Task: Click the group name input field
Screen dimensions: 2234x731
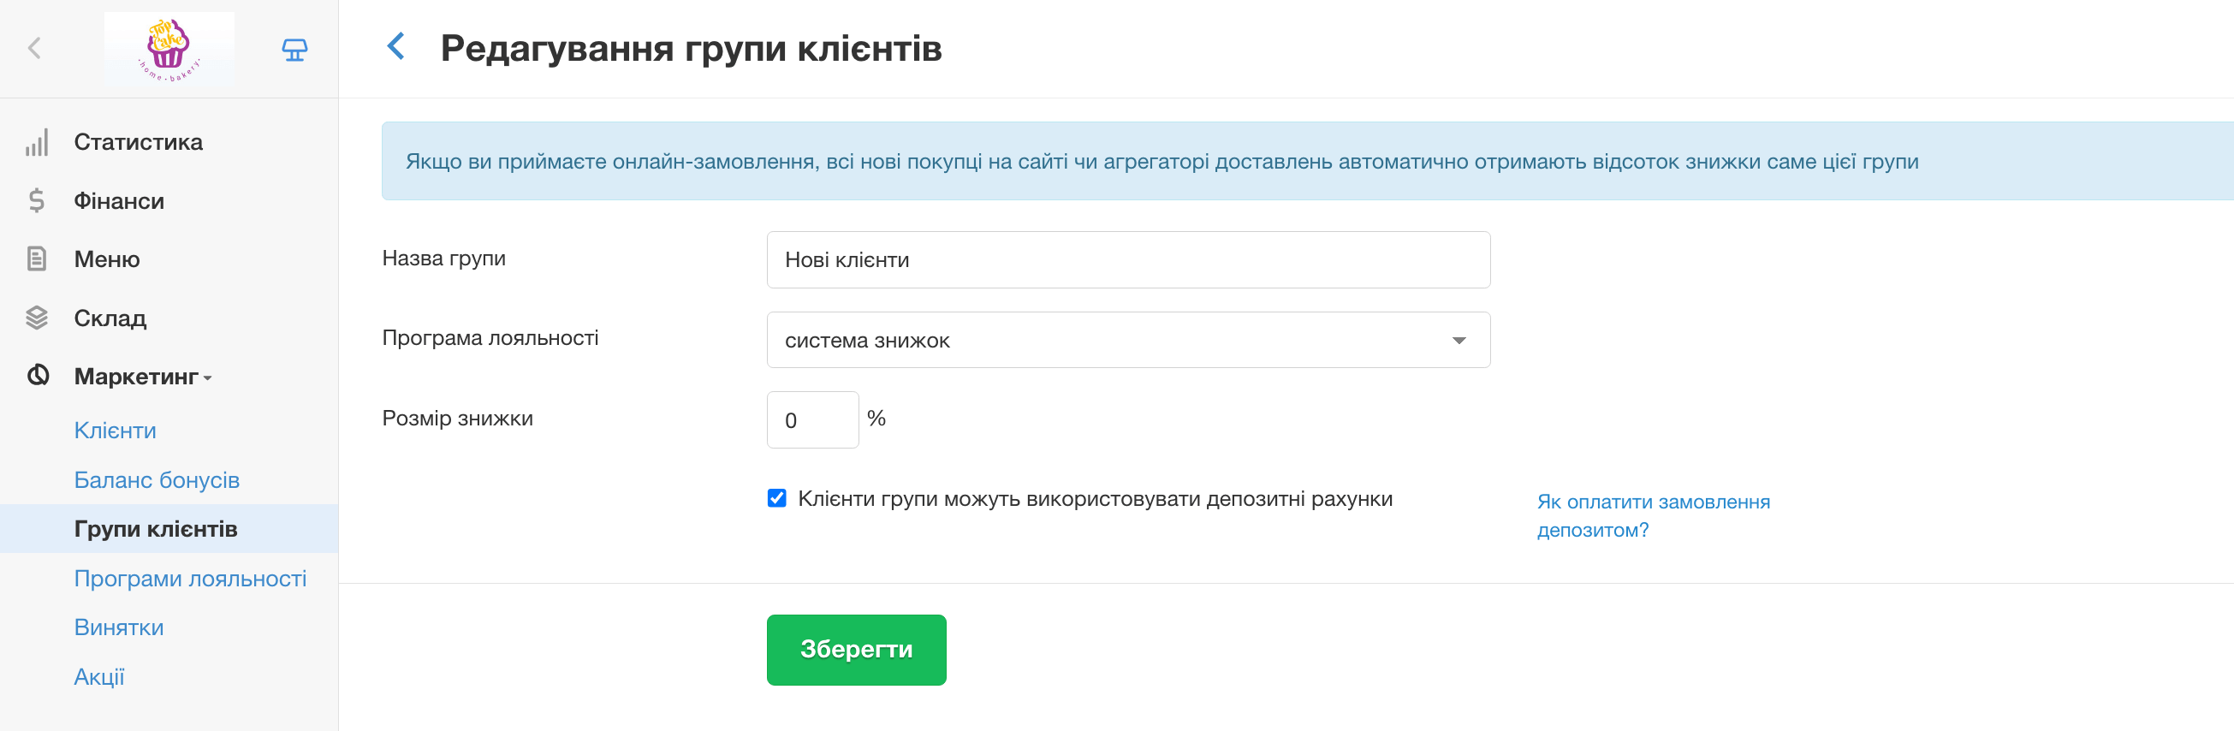Action: 1127,260
